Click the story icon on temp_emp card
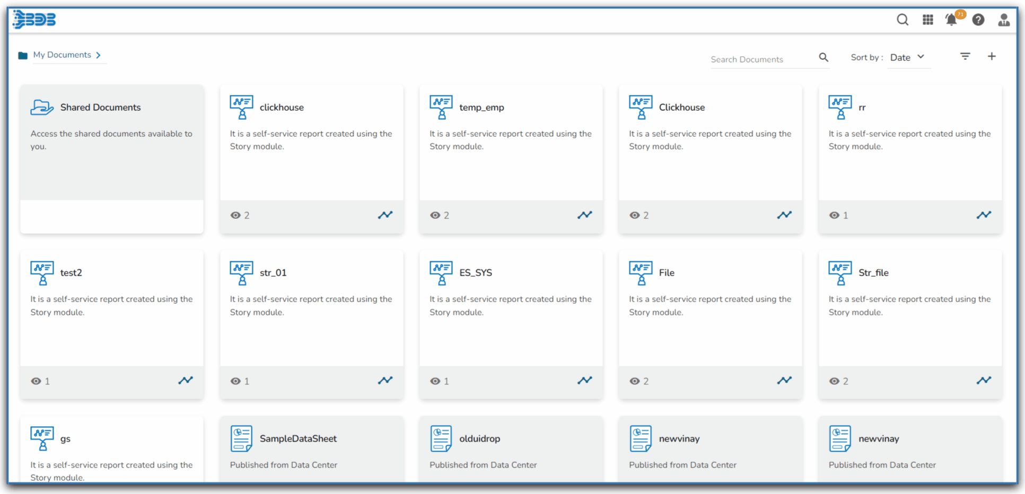The image size is (1025, 494). click(x=441, y=107)
